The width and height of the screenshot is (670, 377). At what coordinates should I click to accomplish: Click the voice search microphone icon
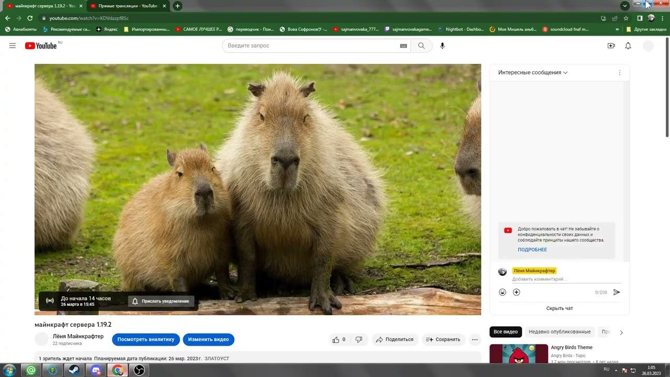click(x=442, y=46)
